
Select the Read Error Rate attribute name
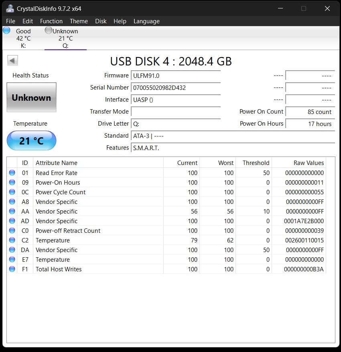point(57,173)
